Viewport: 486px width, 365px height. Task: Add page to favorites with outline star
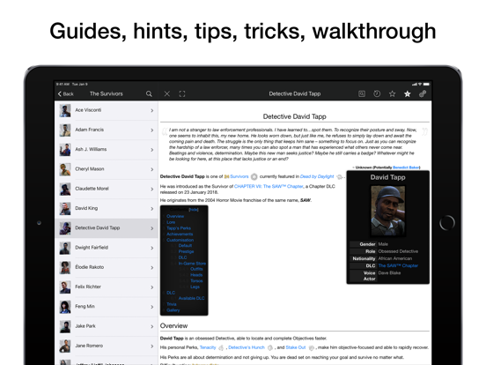[392, 93]
